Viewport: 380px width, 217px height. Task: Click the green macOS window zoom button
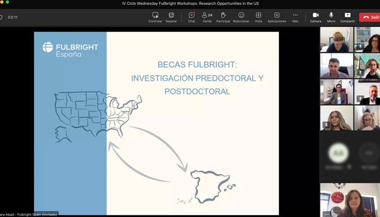click(x=7, y=2)
